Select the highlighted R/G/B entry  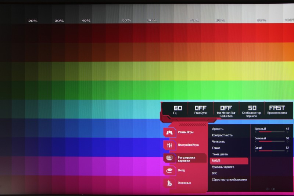coord(229,161)
